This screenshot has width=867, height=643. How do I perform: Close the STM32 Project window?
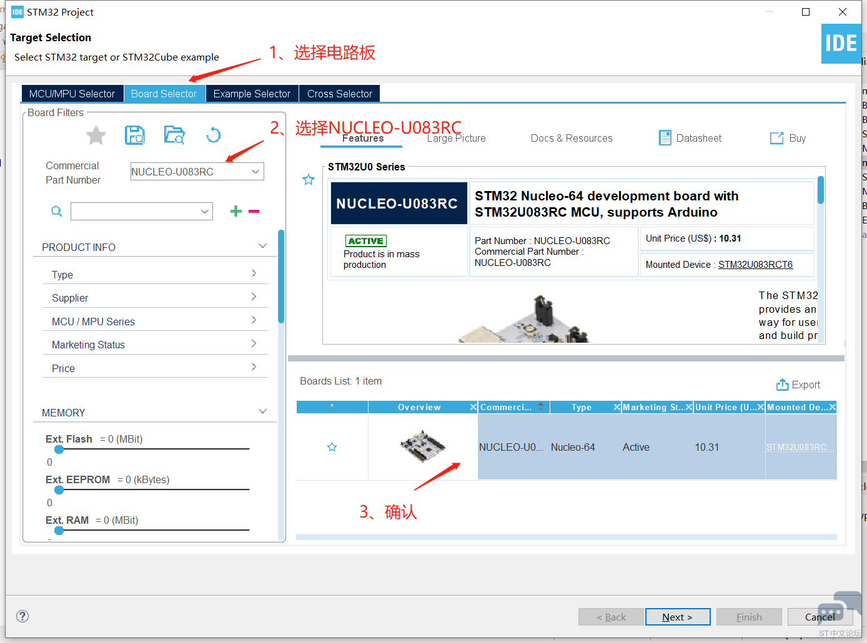[843, 12]
